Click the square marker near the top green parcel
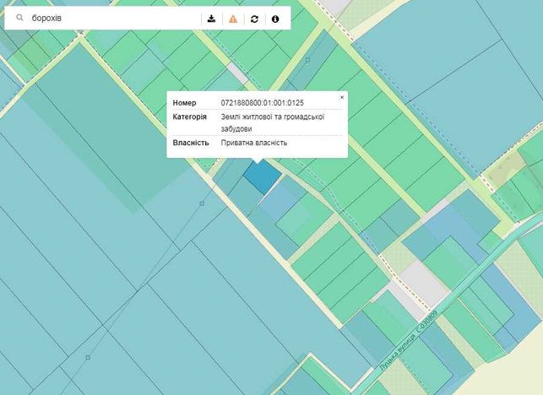 [307, 60]
